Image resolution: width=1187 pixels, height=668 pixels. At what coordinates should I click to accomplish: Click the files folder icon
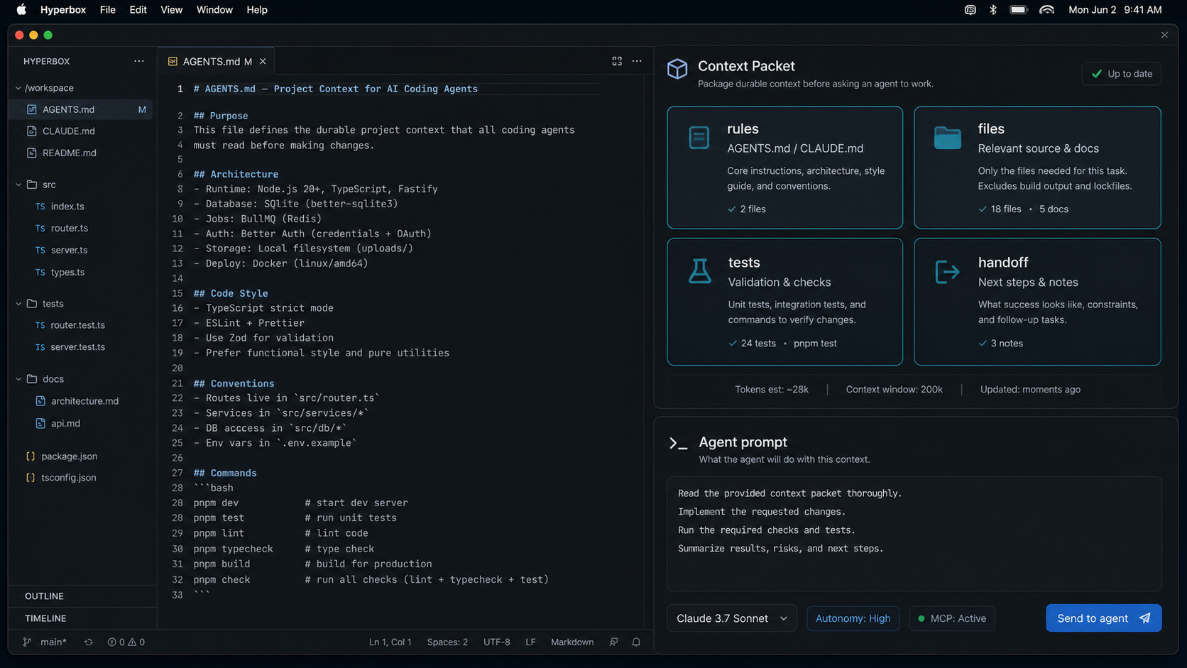pos(948,138)
